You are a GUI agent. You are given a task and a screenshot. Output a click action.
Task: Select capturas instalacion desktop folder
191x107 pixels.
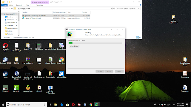click(174, 19)
